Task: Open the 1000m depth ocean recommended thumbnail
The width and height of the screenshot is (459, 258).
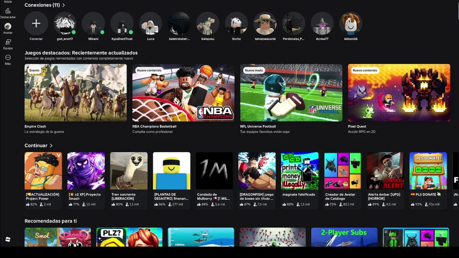Action: (201, 237)
